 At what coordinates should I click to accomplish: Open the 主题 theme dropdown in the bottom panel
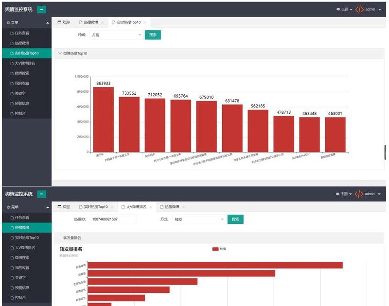click(x=344, y=194)
